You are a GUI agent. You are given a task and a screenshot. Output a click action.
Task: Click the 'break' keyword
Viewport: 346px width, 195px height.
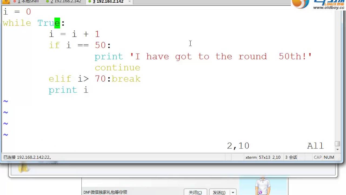coord(126,79)
